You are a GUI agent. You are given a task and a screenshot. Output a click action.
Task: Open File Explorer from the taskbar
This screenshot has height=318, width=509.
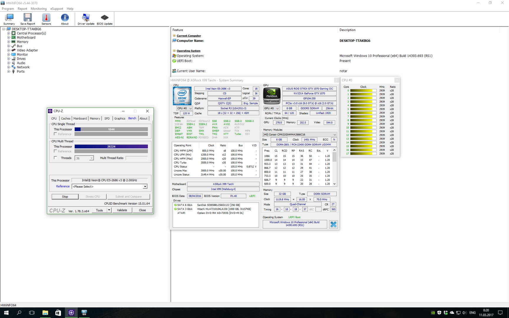45,313
